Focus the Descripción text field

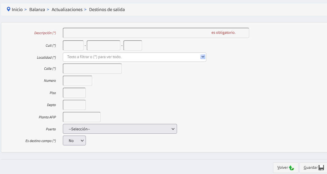pyautogui.click(x=135, y=33)
